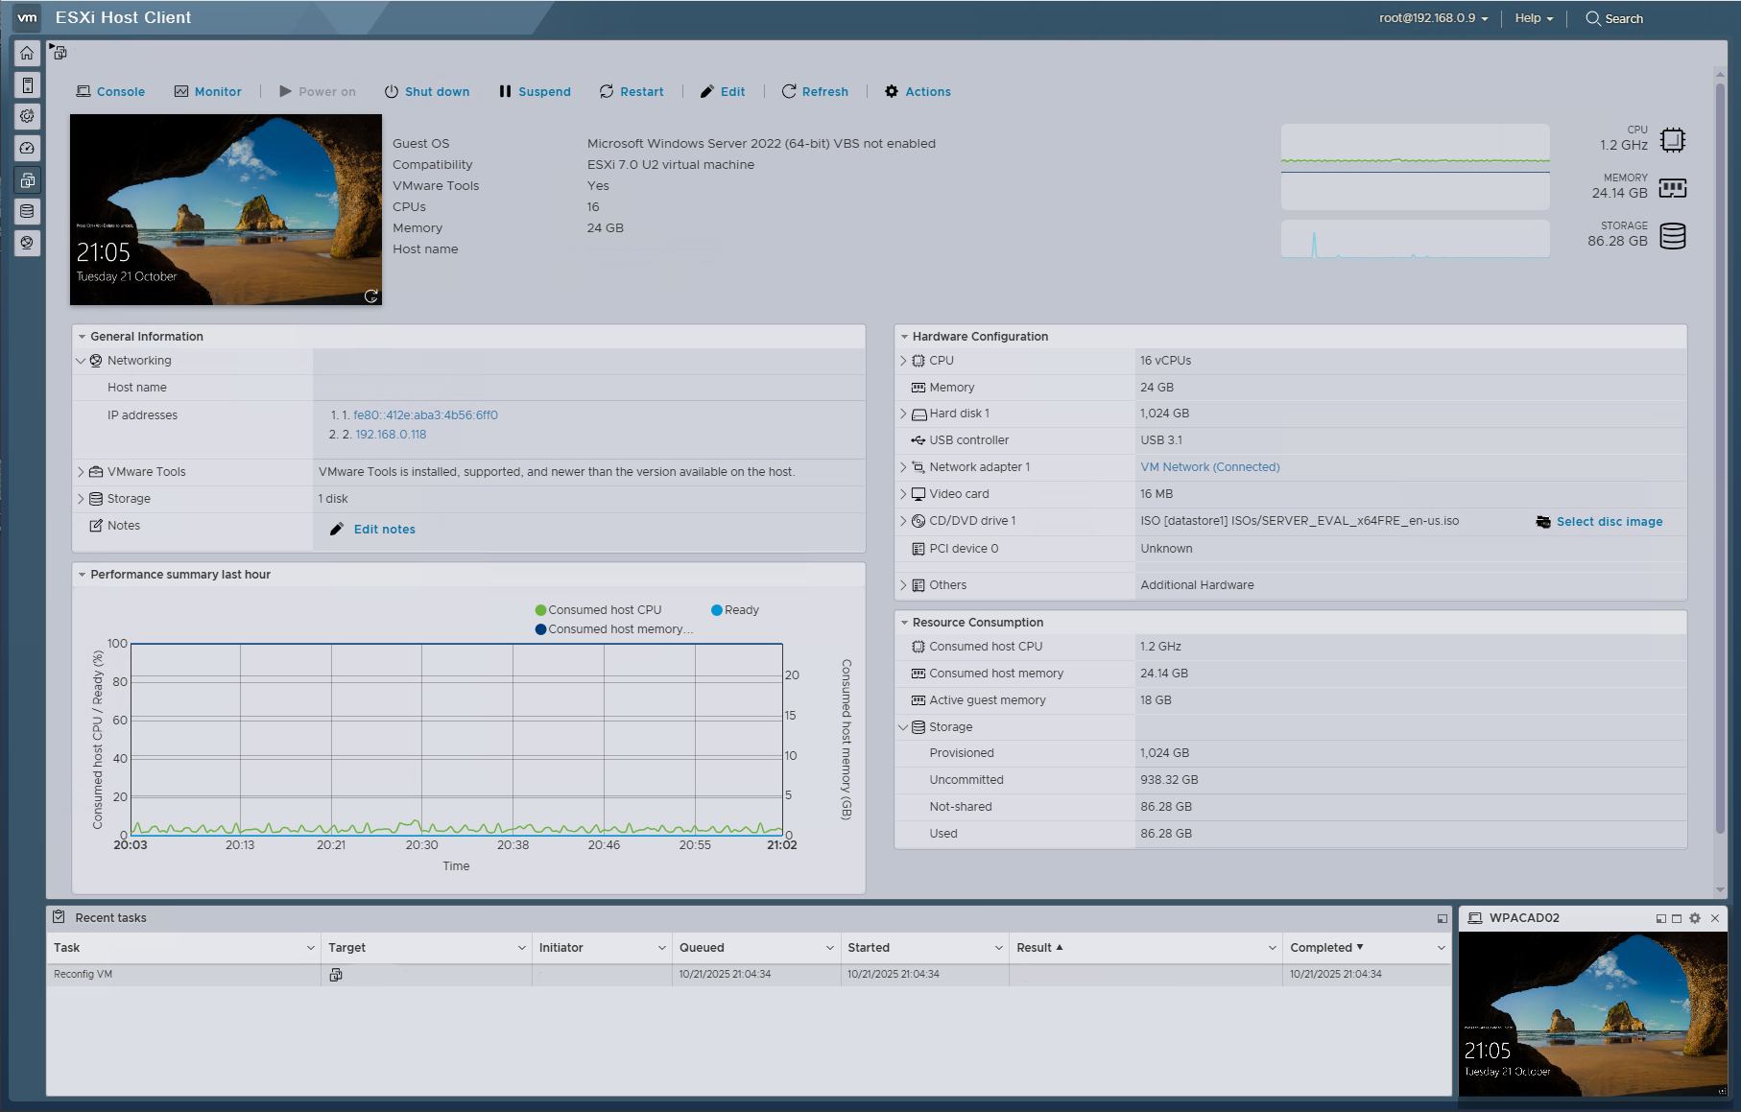
Task: Expand the Hard disk 1 hardware entry
Action: pos(903,413)
